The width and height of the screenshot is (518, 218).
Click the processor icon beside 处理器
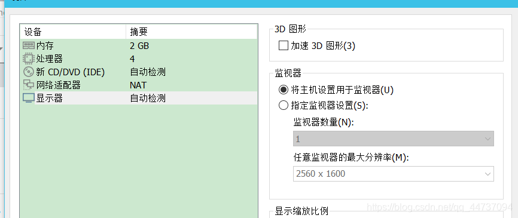coord(28,59)
